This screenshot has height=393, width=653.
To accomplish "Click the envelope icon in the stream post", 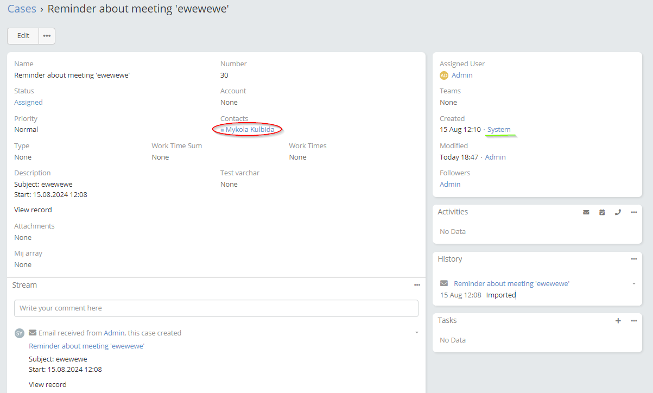I will click(33, 333).
